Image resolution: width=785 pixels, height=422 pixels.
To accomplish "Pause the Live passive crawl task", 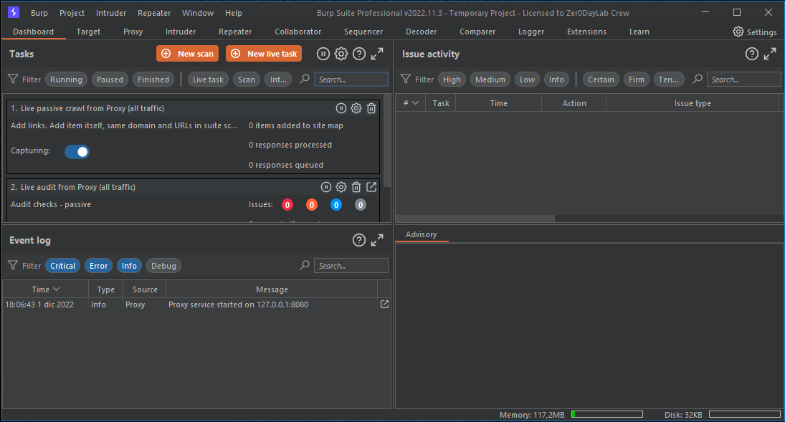I will 341,108.
